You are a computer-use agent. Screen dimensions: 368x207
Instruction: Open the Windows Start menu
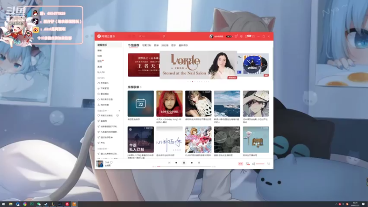tap(3, 204)
